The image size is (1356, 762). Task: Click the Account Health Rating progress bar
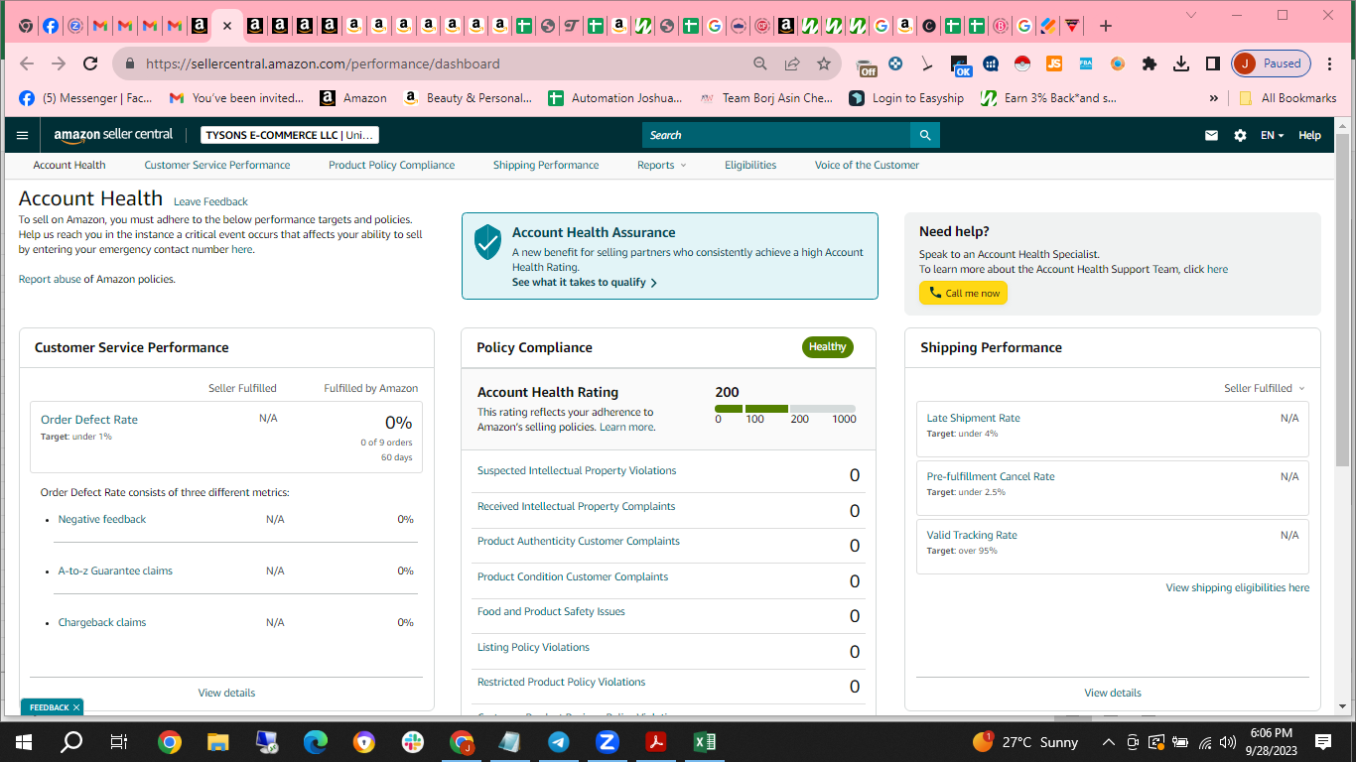[x=785, y=408]
